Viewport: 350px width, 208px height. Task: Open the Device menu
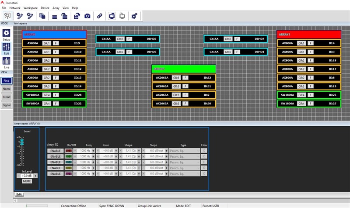(x=45, y=8)
